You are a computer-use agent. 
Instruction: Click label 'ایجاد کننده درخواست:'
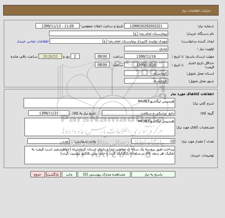198,41
